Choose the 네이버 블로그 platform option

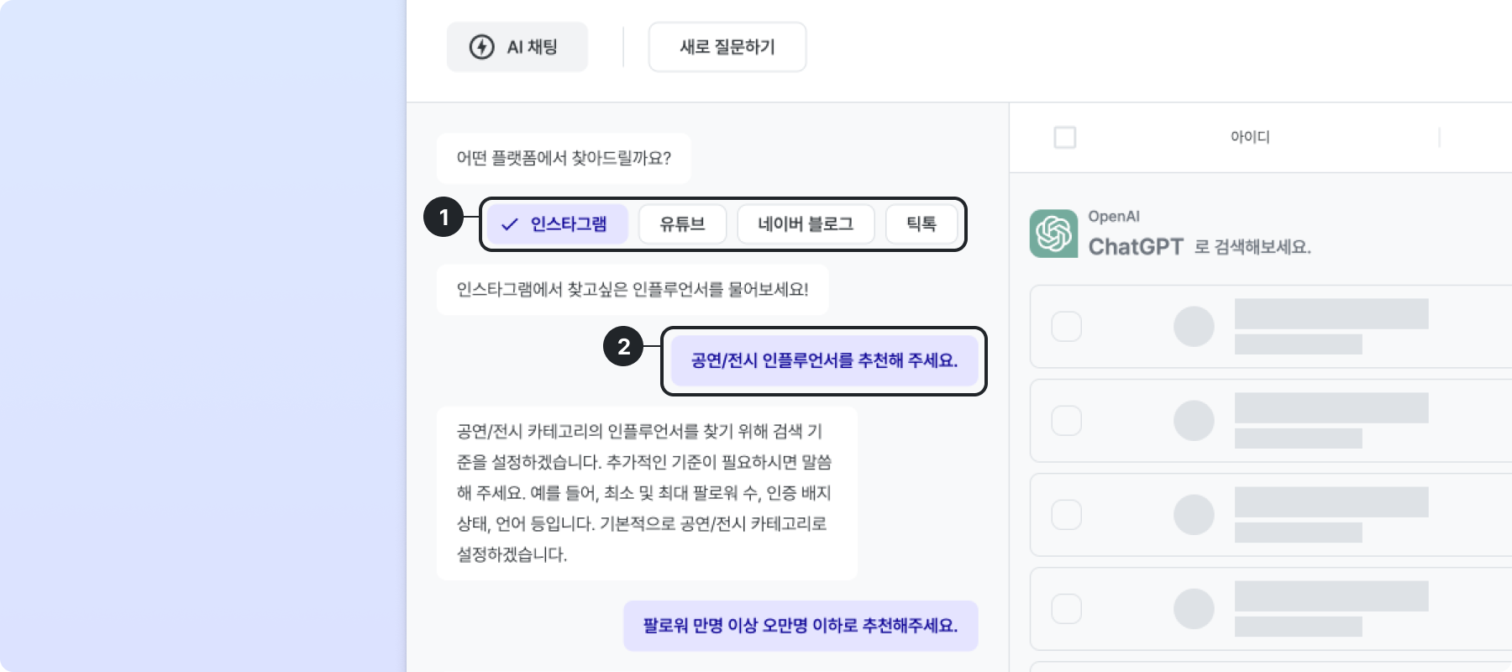tap(806, 224)
